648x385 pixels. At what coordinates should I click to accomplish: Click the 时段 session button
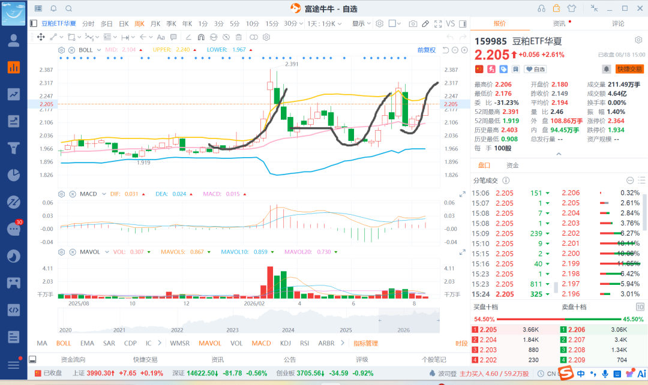click(x=461, y=343)
